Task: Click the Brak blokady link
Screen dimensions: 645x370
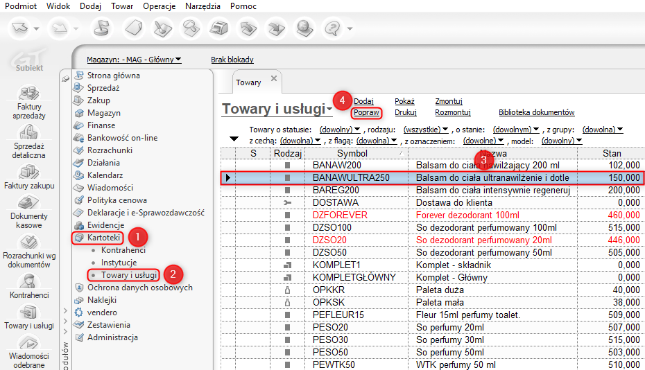Action: 232,60
